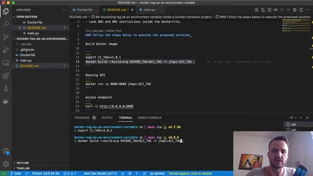
Task: Open Dockerfile in Open Editors list
Action: pyautogui.click(x=35, y=22)
